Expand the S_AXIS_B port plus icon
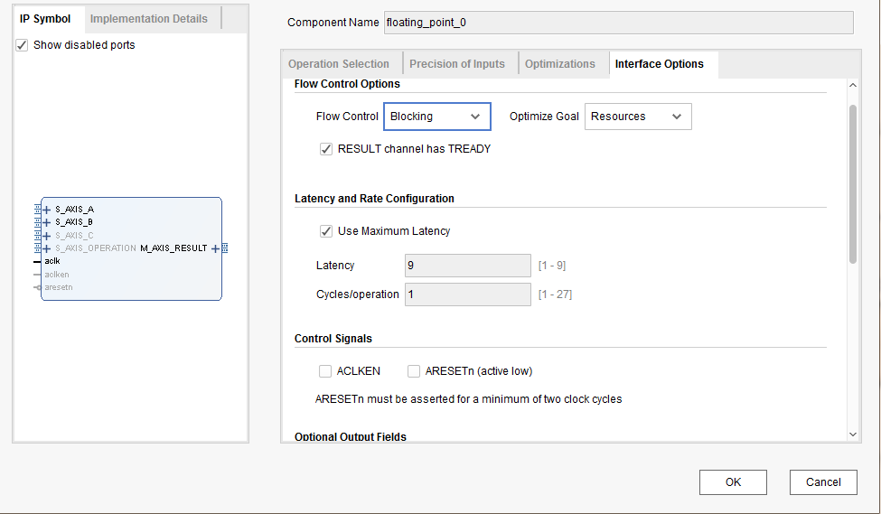 pos(47,222)
